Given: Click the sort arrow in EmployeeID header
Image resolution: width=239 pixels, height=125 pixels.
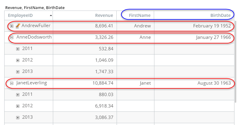Looking at the screenshot, I should click(50, 15).
